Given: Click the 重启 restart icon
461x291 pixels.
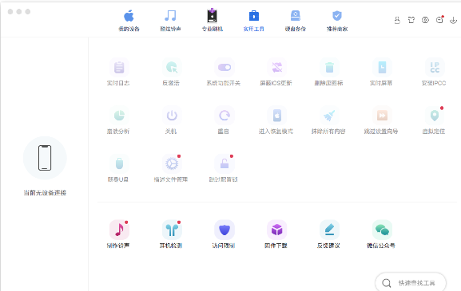Looking at the screenshot, I should click(x=225, y=116).
